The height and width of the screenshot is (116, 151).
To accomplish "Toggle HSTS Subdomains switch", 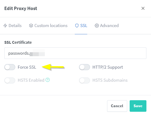I will click(x=84, y=80).
